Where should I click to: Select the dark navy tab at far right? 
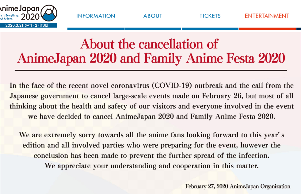pos(299,29)
